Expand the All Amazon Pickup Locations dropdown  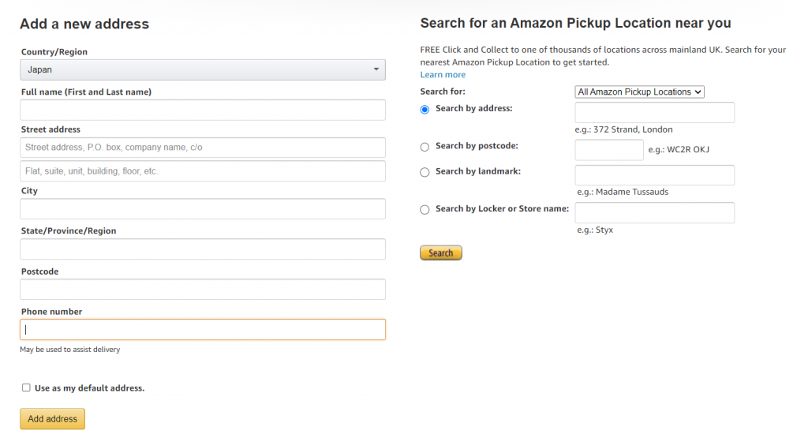(x=639, y=92)
